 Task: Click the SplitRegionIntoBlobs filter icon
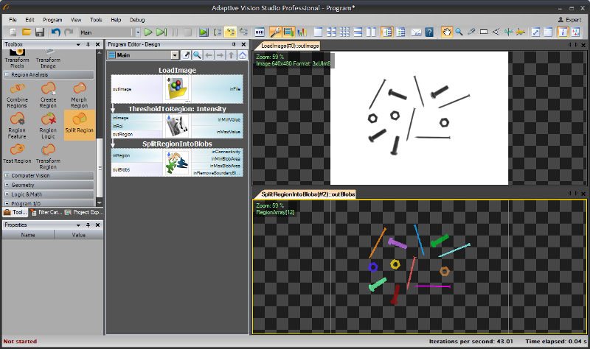pos(177,162)
